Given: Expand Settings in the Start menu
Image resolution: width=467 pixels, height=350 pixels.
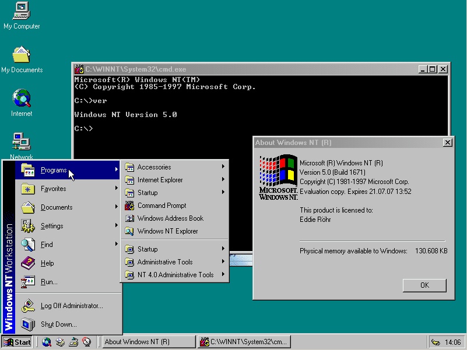Looking at the screenshot, I should pos(52,226).
